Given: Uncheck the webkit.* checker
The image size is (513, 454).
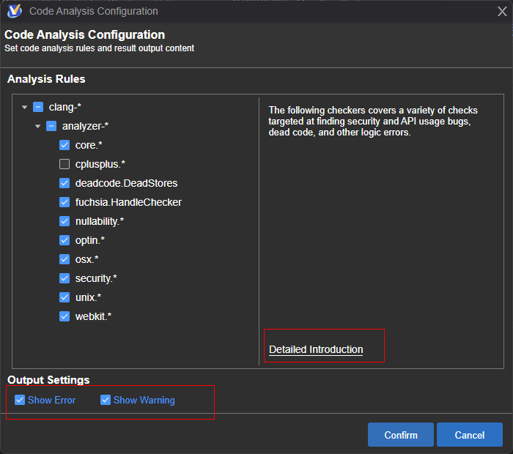Looking at the screenshot, I should point(64,316).
